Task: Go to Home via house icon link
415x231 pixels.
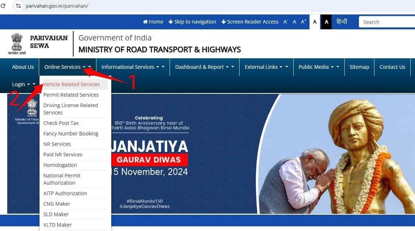Action: tap(153, 22)
